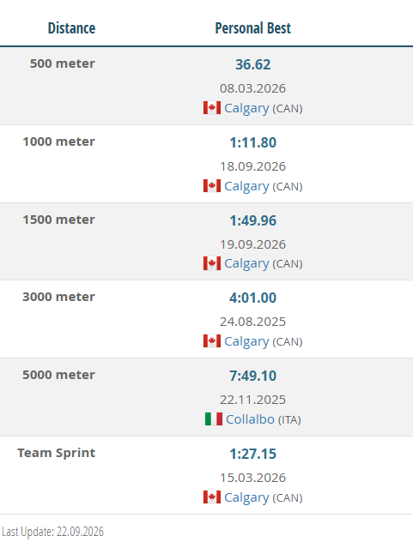Click Italy flag icon beside Collalbo
The width and height of the screenshot is (413, 542).
pos(214,419)
